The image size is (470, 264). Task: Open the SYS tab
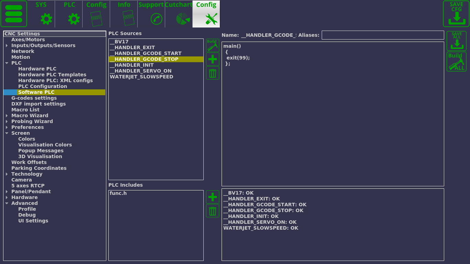pyautogui.click(x=41, y=14)
